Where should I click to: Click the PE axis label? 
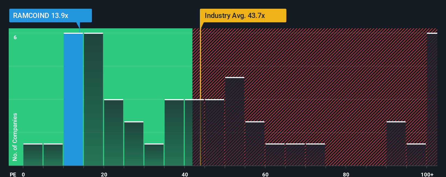[13, 174]
